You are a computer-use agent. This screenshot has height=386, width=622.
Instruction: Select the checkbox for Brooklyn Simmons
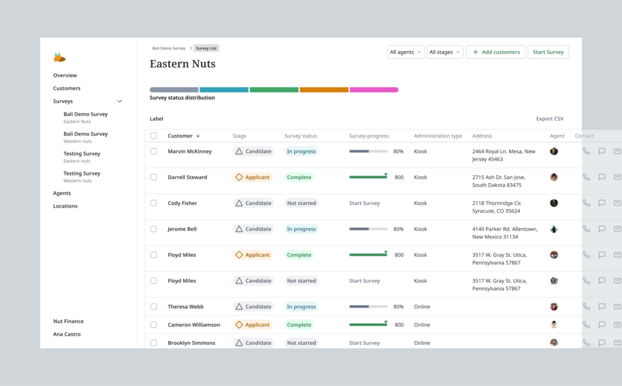coord(154,343)
